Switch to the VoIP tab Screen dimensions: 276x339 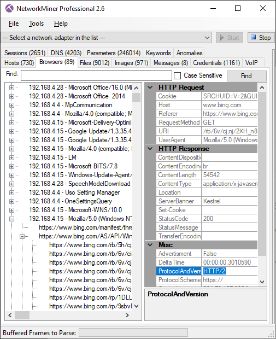(253, 63)
